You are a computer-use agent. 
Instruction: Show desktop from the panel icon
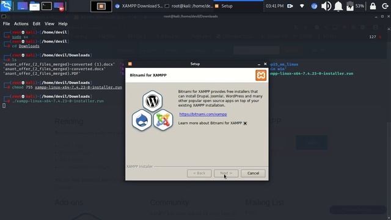point(23,6)
